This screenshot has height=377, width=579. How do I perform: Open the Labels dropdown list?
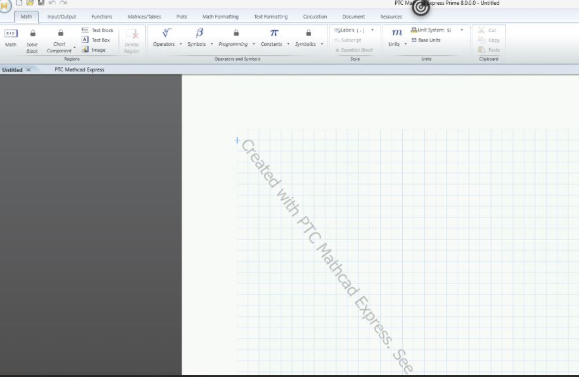373,30
